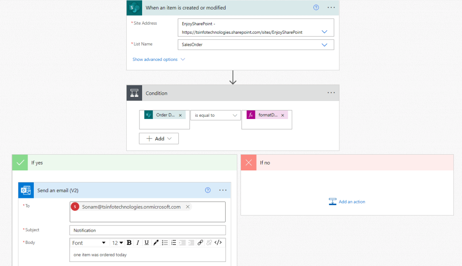Click the Outlook Send an email icon
This screenshot has width=462, height=266.
tap(26, 190)
